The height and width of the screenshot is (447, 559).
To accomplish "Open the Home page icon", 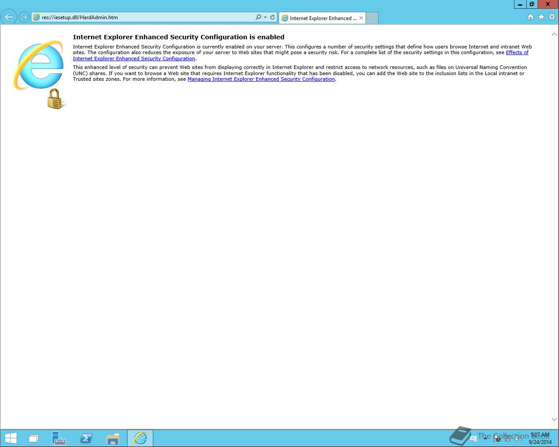I will click(x=530, y=17).
